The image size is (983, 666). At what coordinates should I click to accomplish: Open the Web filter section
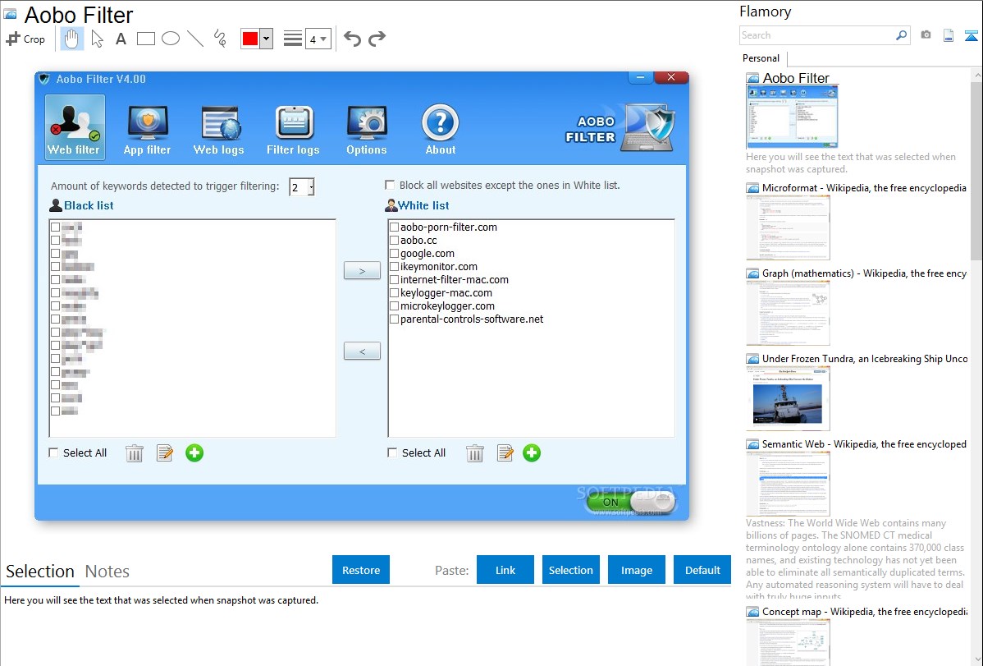tap(75, 127)
